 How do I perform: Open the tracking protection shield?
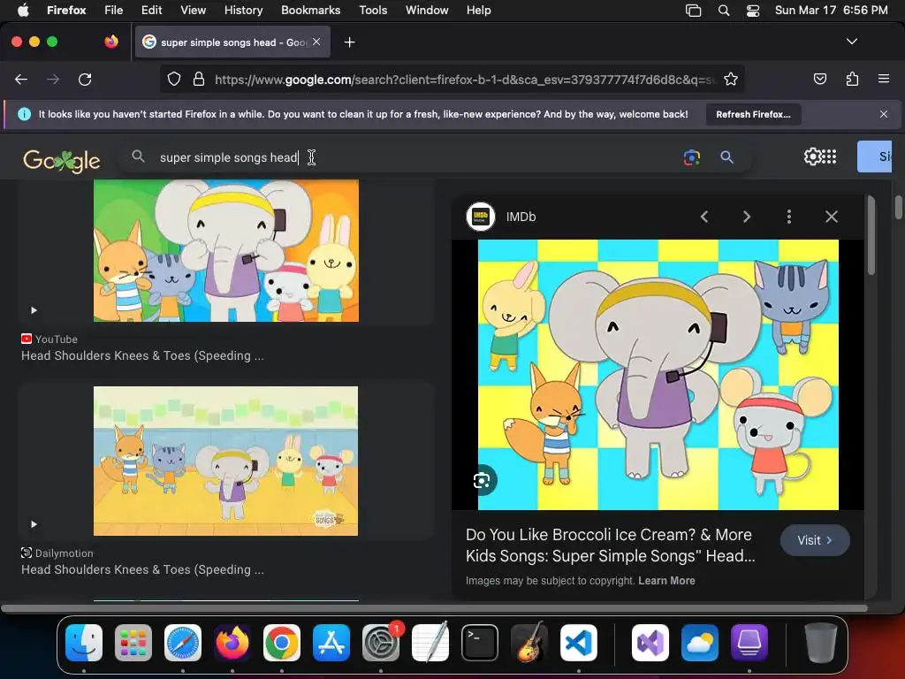click(x=174, y=79)
